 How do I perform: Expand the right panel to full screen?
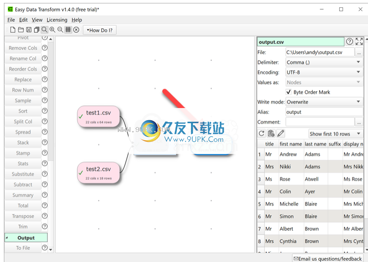click(359, 42)
